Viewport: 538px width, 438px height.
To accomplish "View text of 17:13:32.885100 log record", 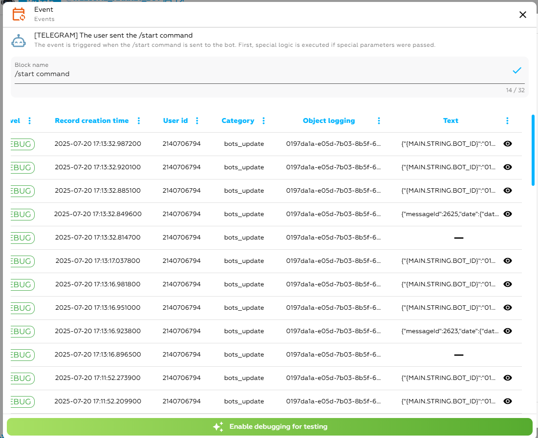I will click(x=508, y=190).
